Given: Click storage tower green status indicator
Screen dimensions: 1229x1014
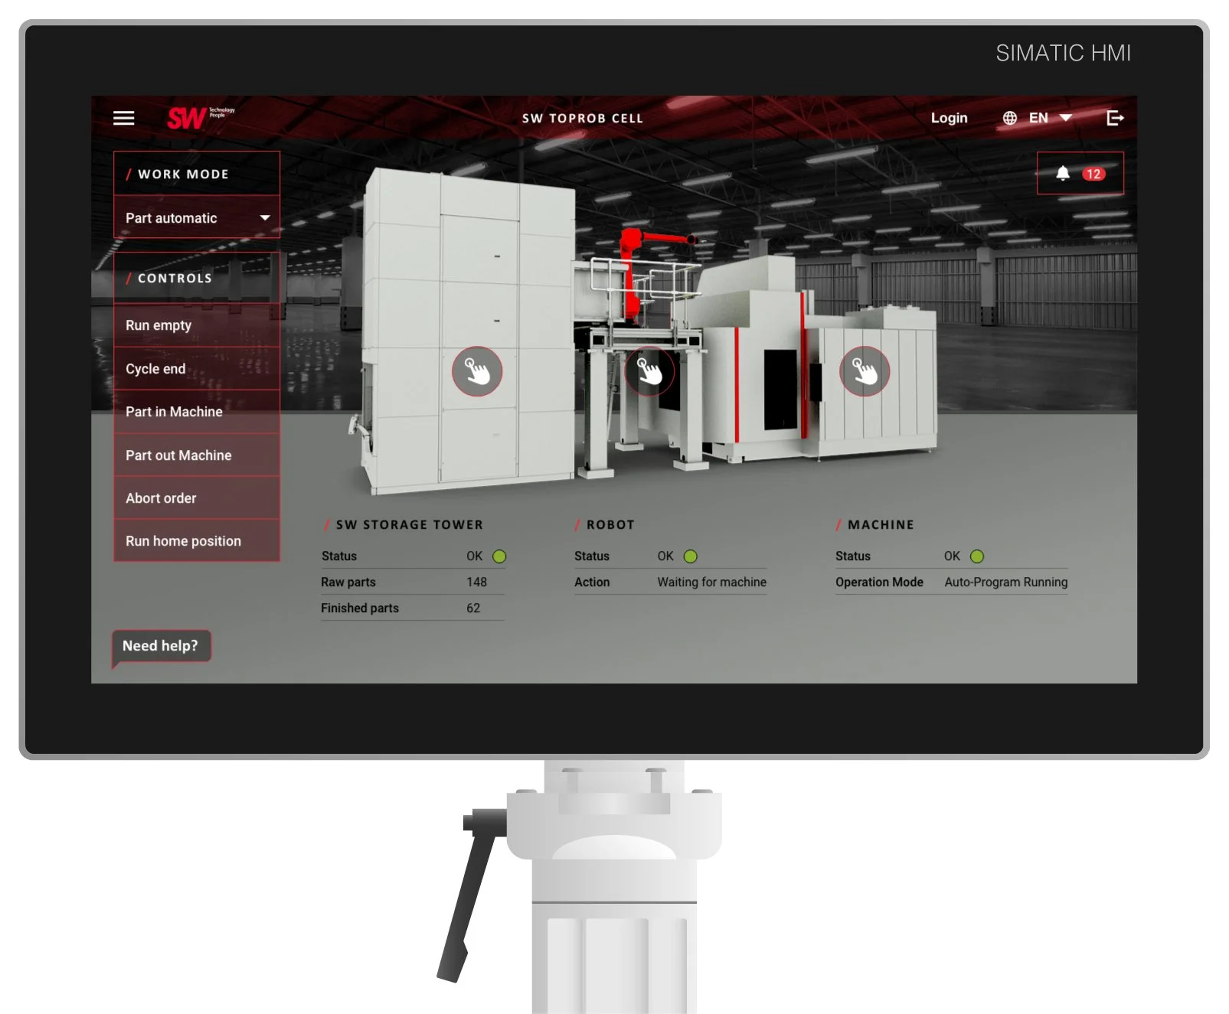Looking at the screenshot, I should click(499, 556).
